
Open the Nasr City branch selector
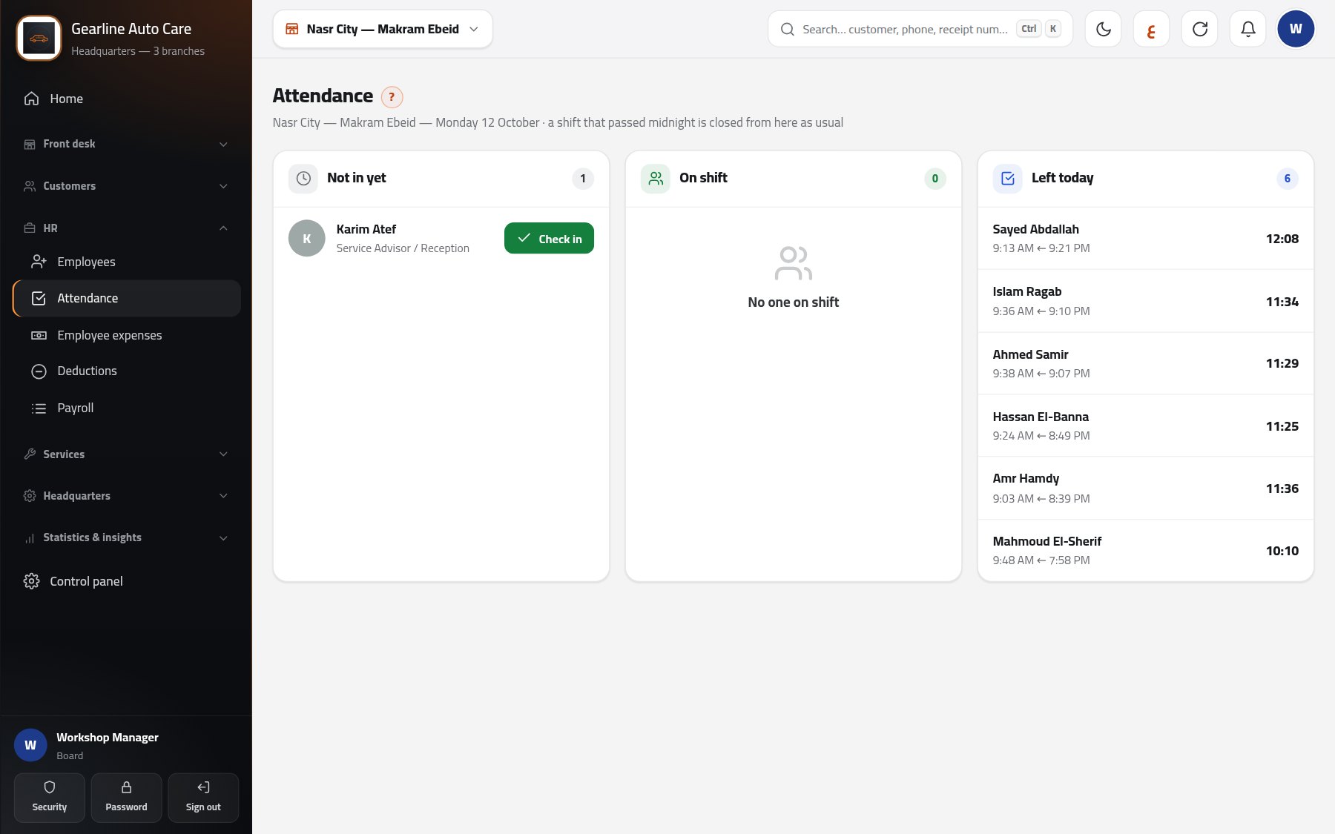(383, 29)
